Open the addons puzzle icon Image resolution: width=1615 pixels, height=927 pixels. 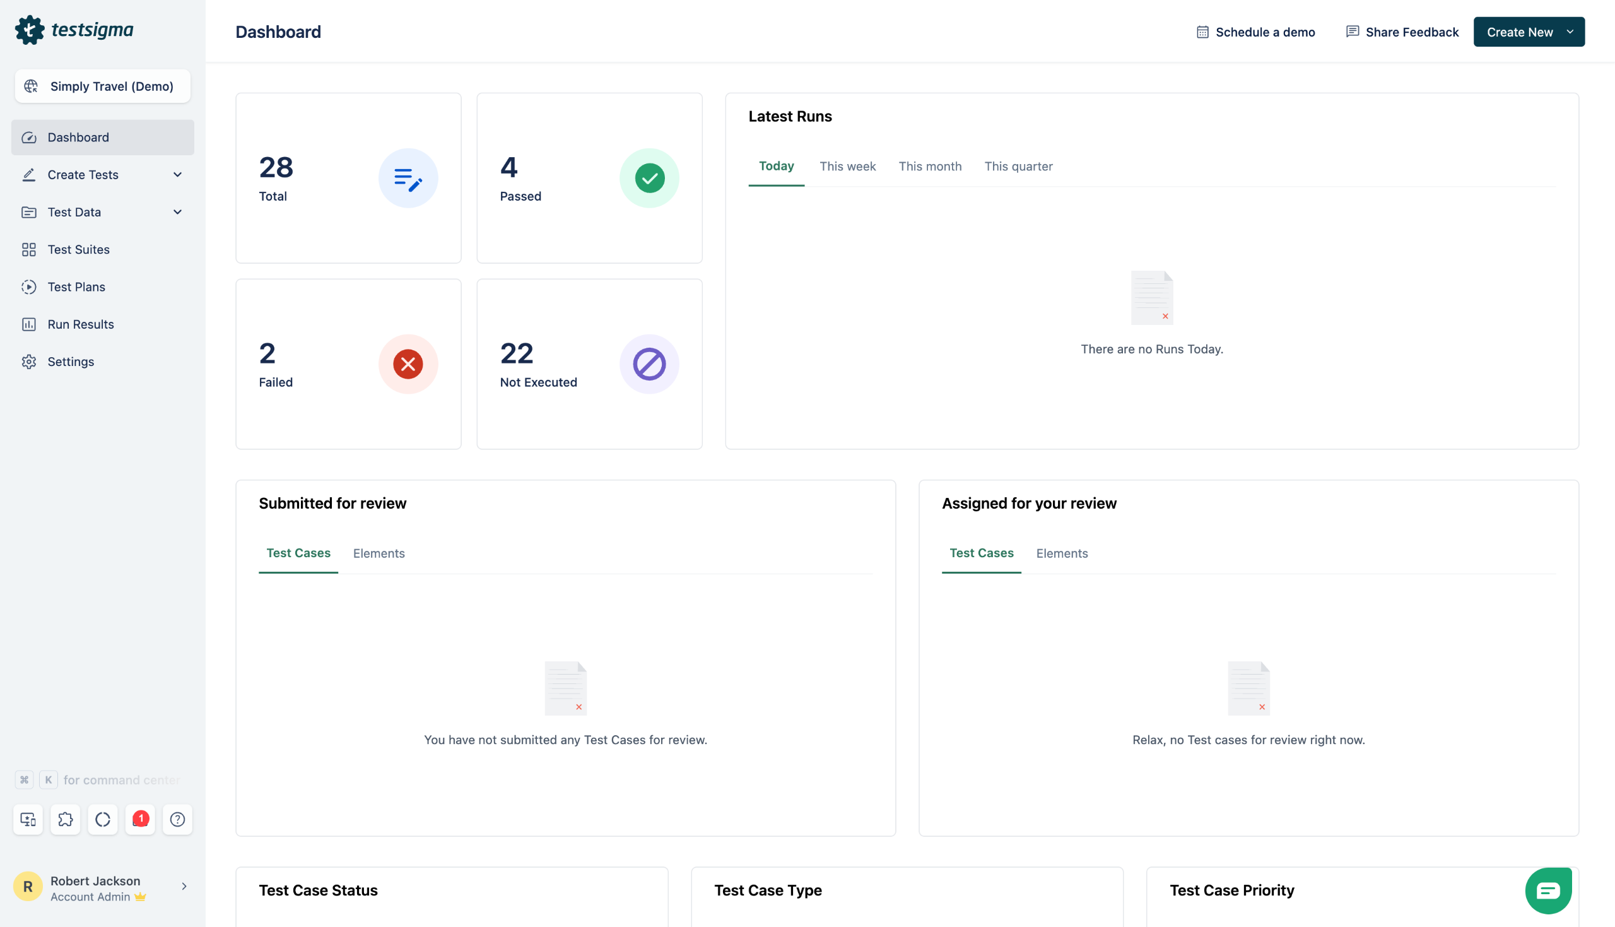pyautogui.click(x=65, y=818)
